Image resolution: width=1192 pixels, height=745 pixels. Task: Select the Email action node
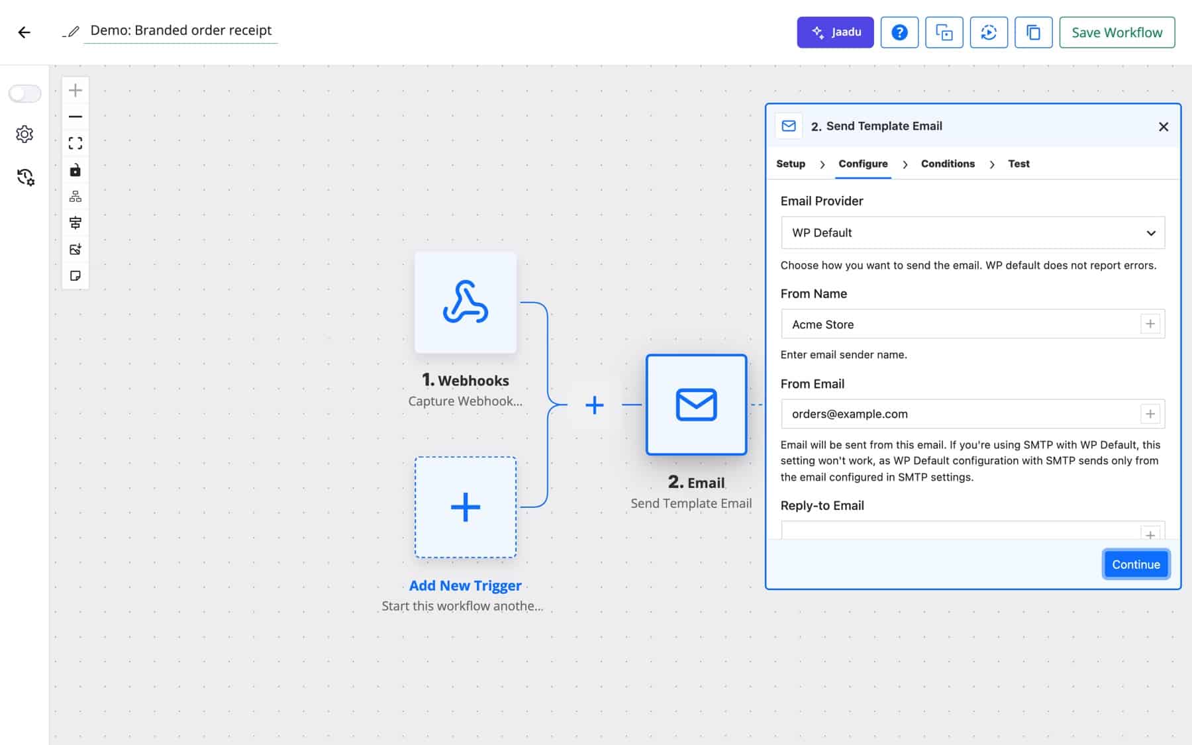[697, 405]
